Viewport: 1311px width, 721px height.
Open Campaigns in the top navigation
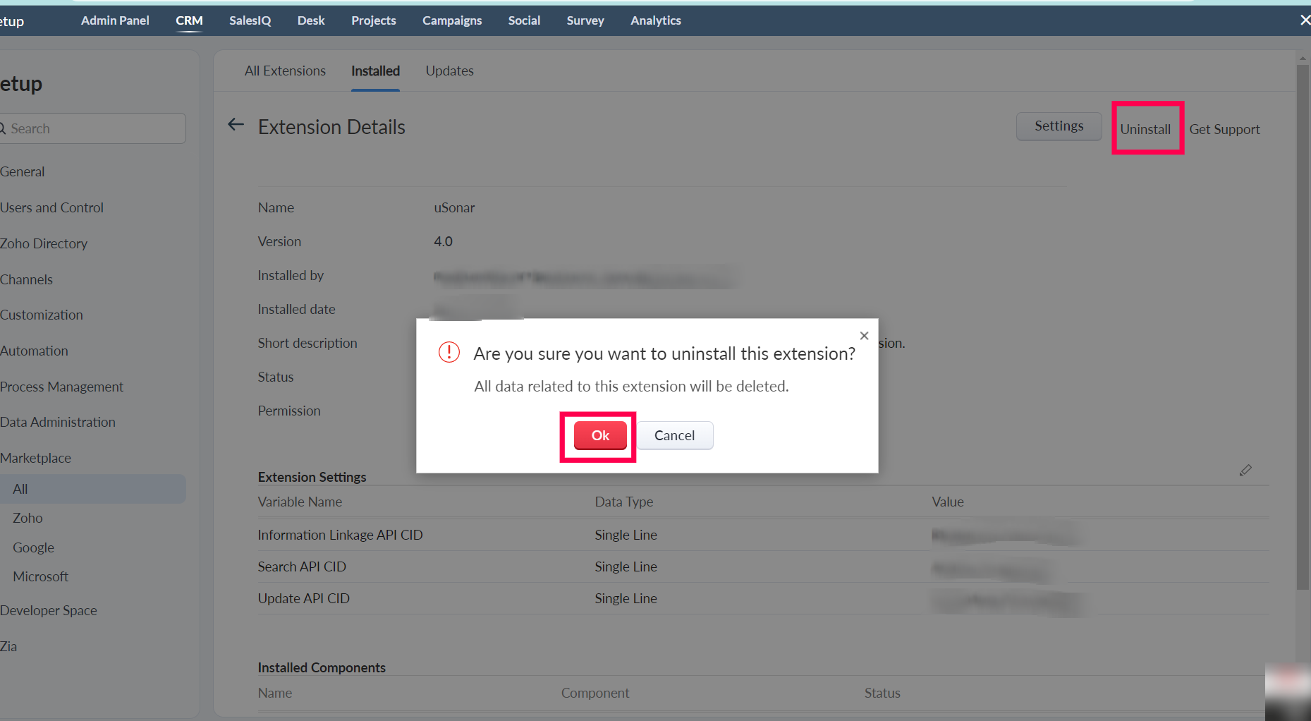click(452, 20)
